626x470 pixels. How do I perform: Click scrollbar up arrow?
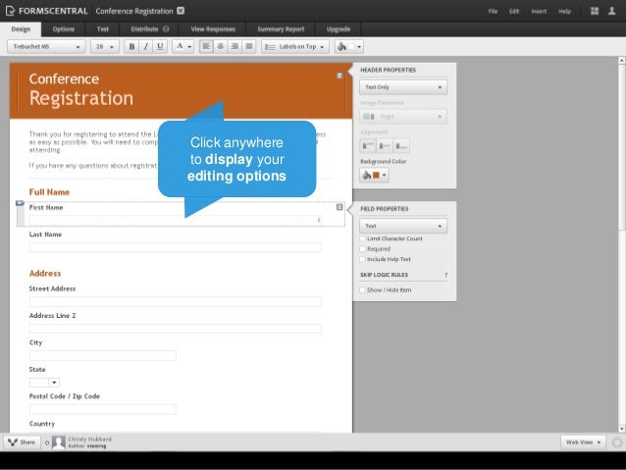pos(622,60)
